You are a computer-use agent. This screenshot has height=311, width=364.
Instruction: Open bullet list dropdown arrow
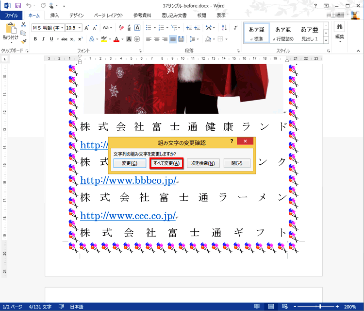155,28
